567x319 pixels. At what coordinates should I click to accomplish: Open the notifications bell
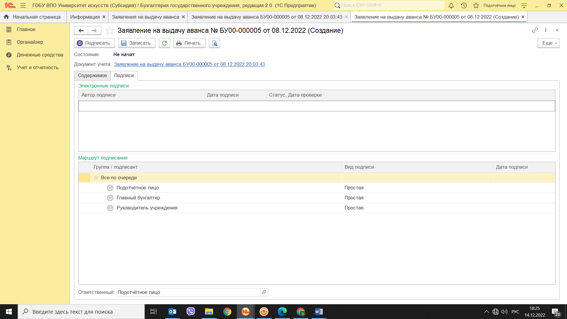point(451,5)
